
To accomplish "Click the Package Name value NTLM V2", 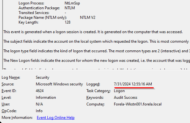I will 88,18.
